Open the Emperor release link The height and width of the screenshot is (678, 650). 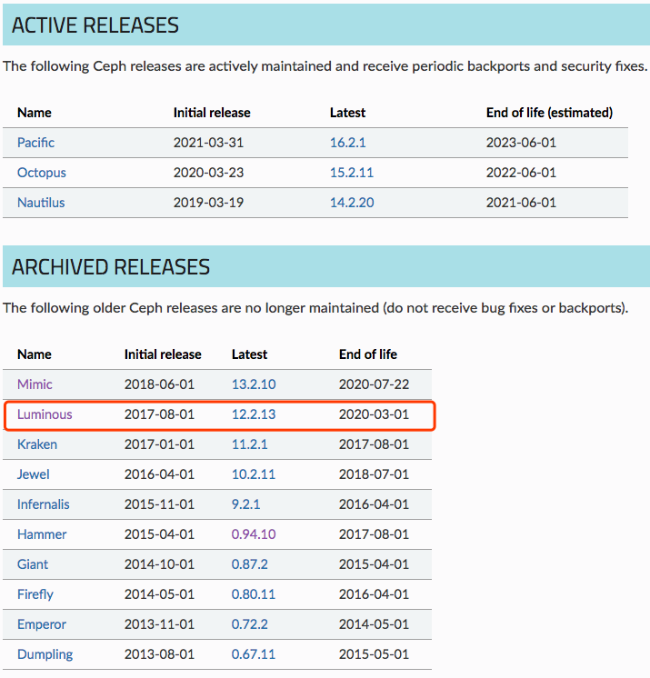(42, 624)
